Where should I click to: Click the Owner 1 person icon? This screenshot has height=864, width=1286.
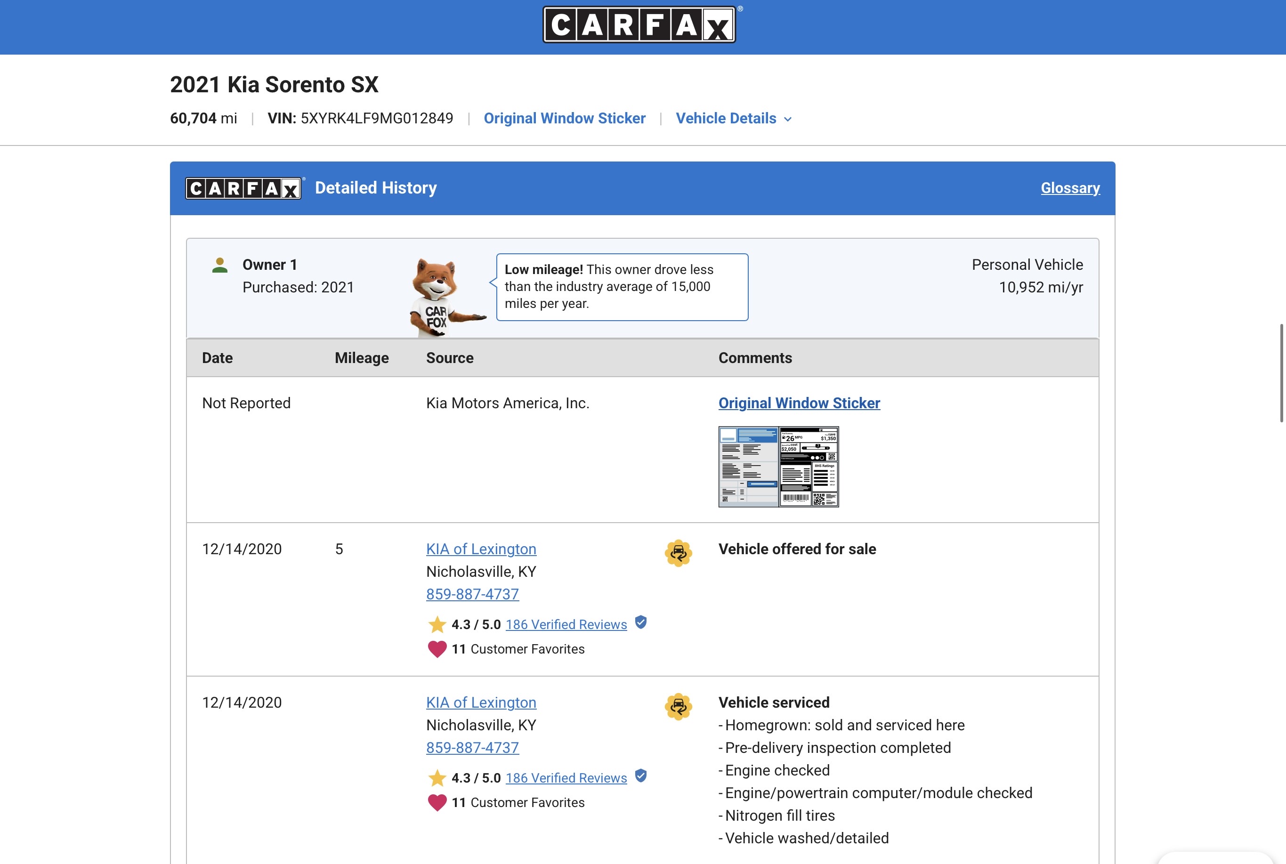pyautogui.click(x=220, y=266)
